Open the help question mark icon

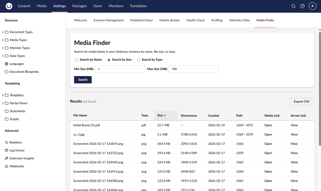click(x=302, y=6)
